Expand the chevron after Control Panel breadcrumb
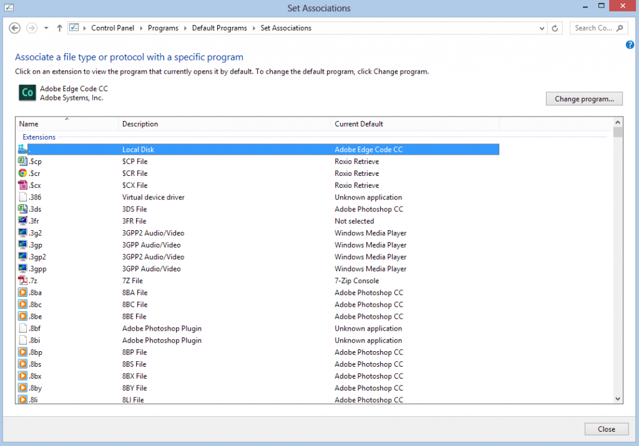 [x=141, y=28]
